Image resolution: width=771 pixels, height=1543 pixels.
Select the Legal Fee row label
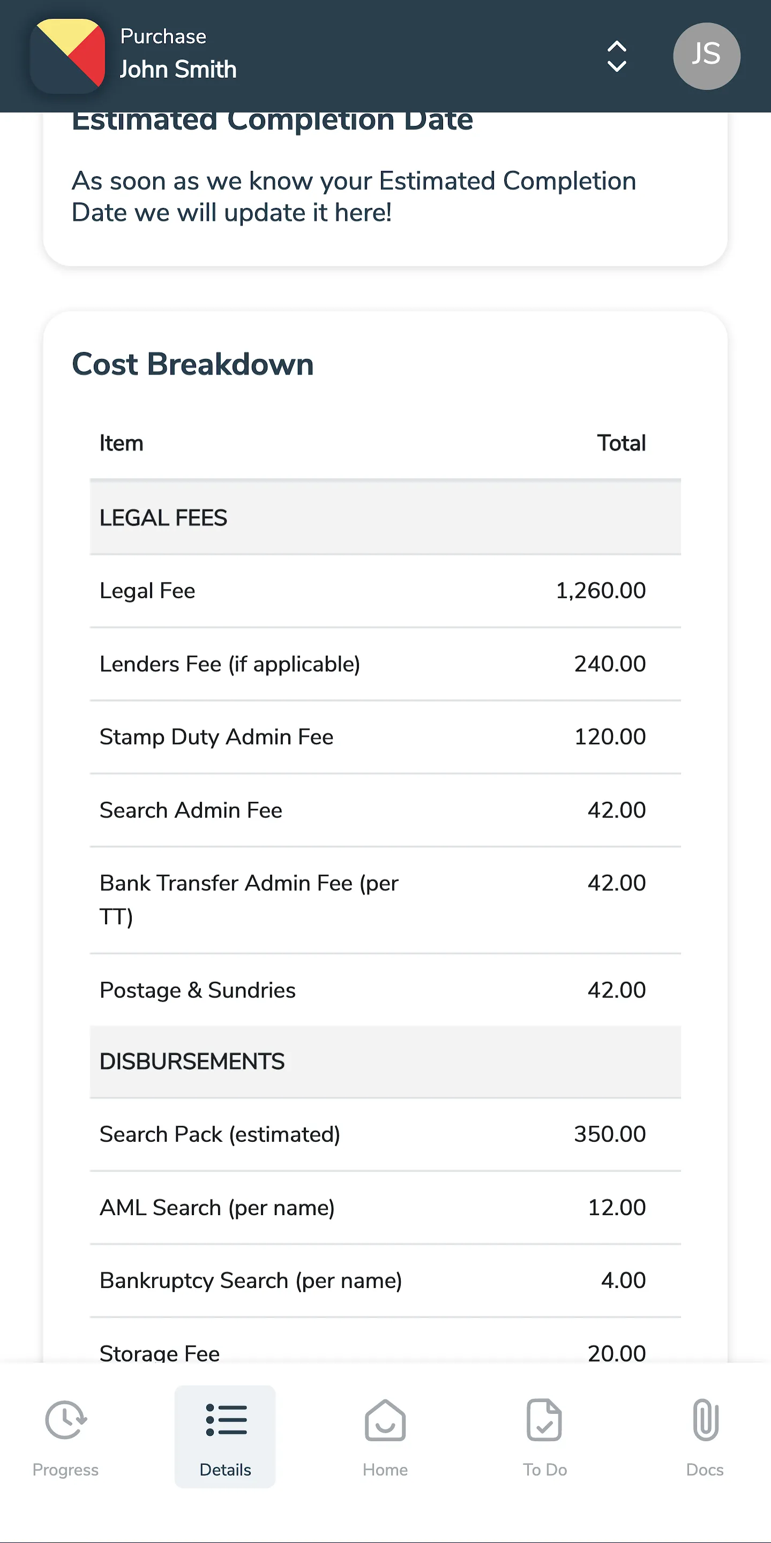click(x=147, y=590)
